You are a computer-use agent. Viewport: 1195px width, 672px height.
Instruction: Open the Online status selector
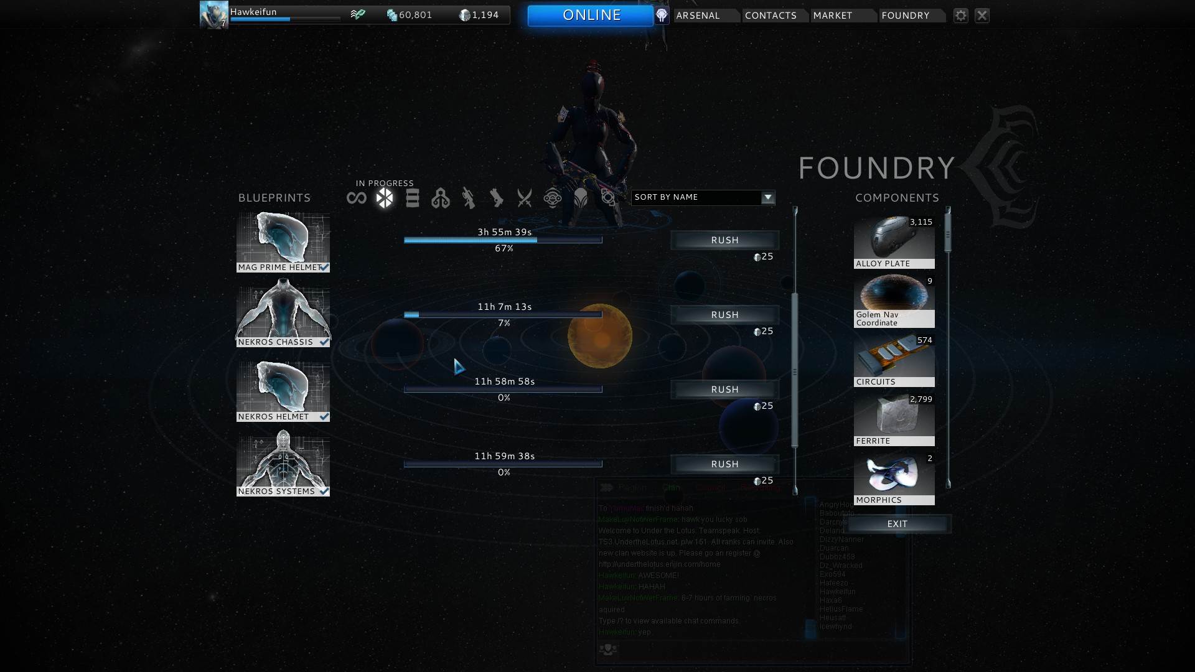591,16
